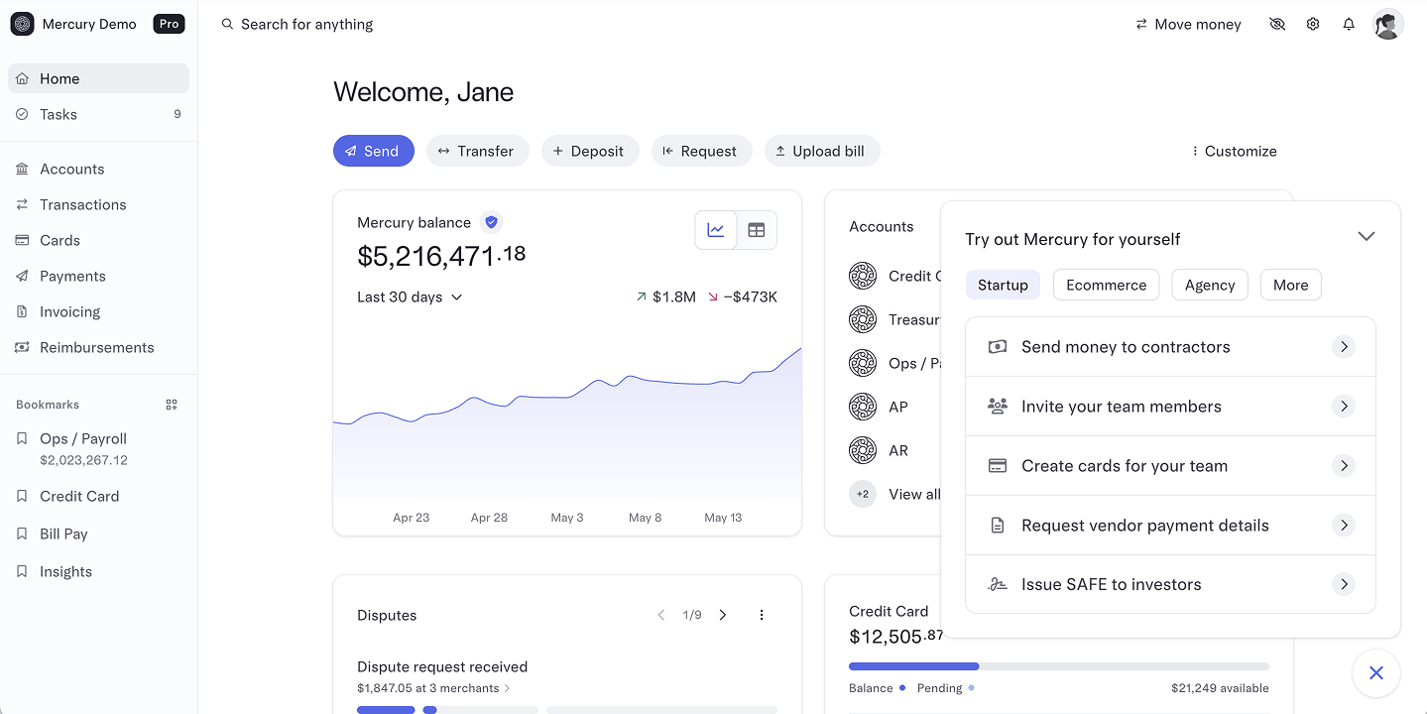
Task: Select the Agency tab
Action: coord(1210,285)
